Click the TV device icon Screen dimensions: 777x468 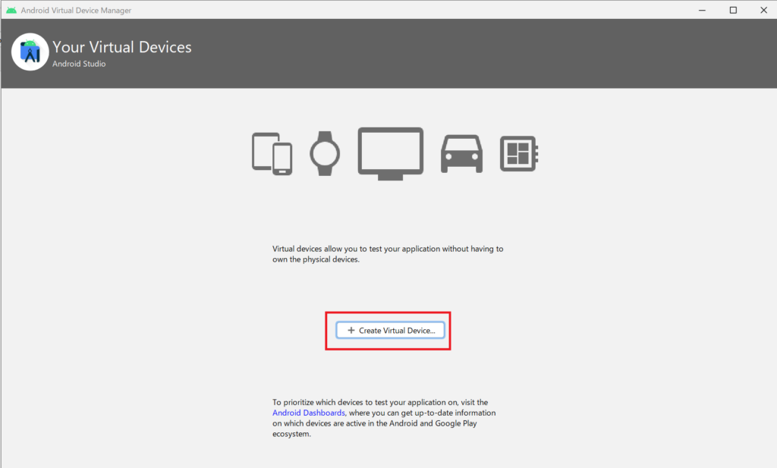click(x=391, y=153)
